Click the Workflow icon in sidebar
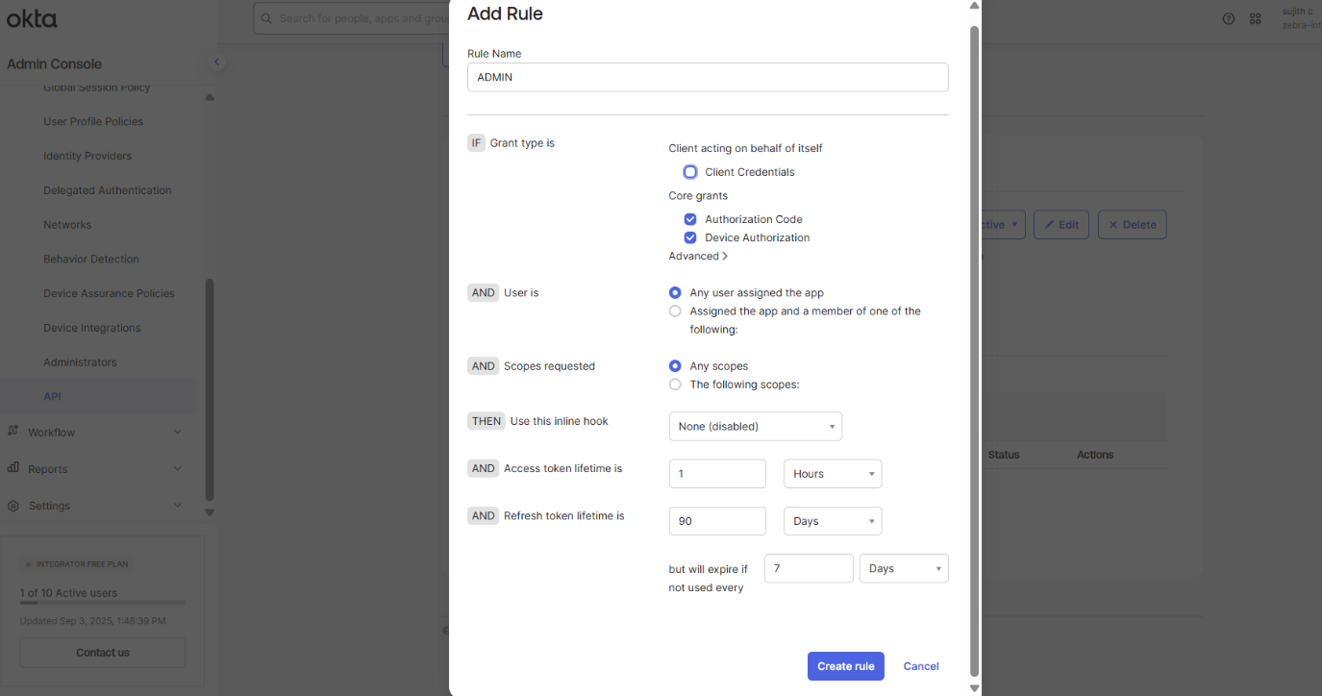The image size is (1322, 696). (13, 432)
